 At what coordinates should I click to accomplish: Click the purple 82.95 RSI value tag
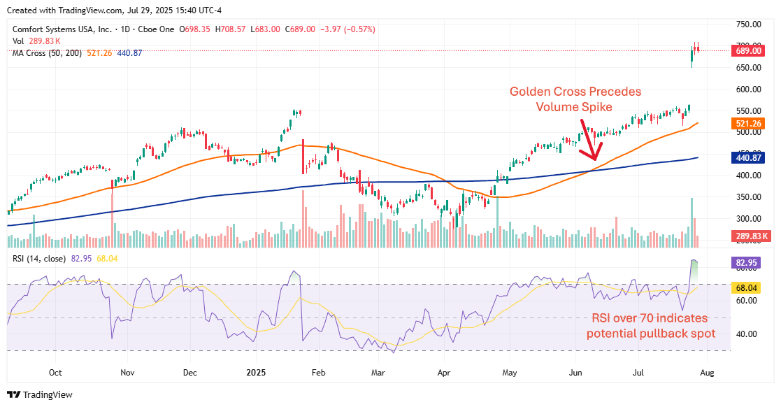[745, 262]
